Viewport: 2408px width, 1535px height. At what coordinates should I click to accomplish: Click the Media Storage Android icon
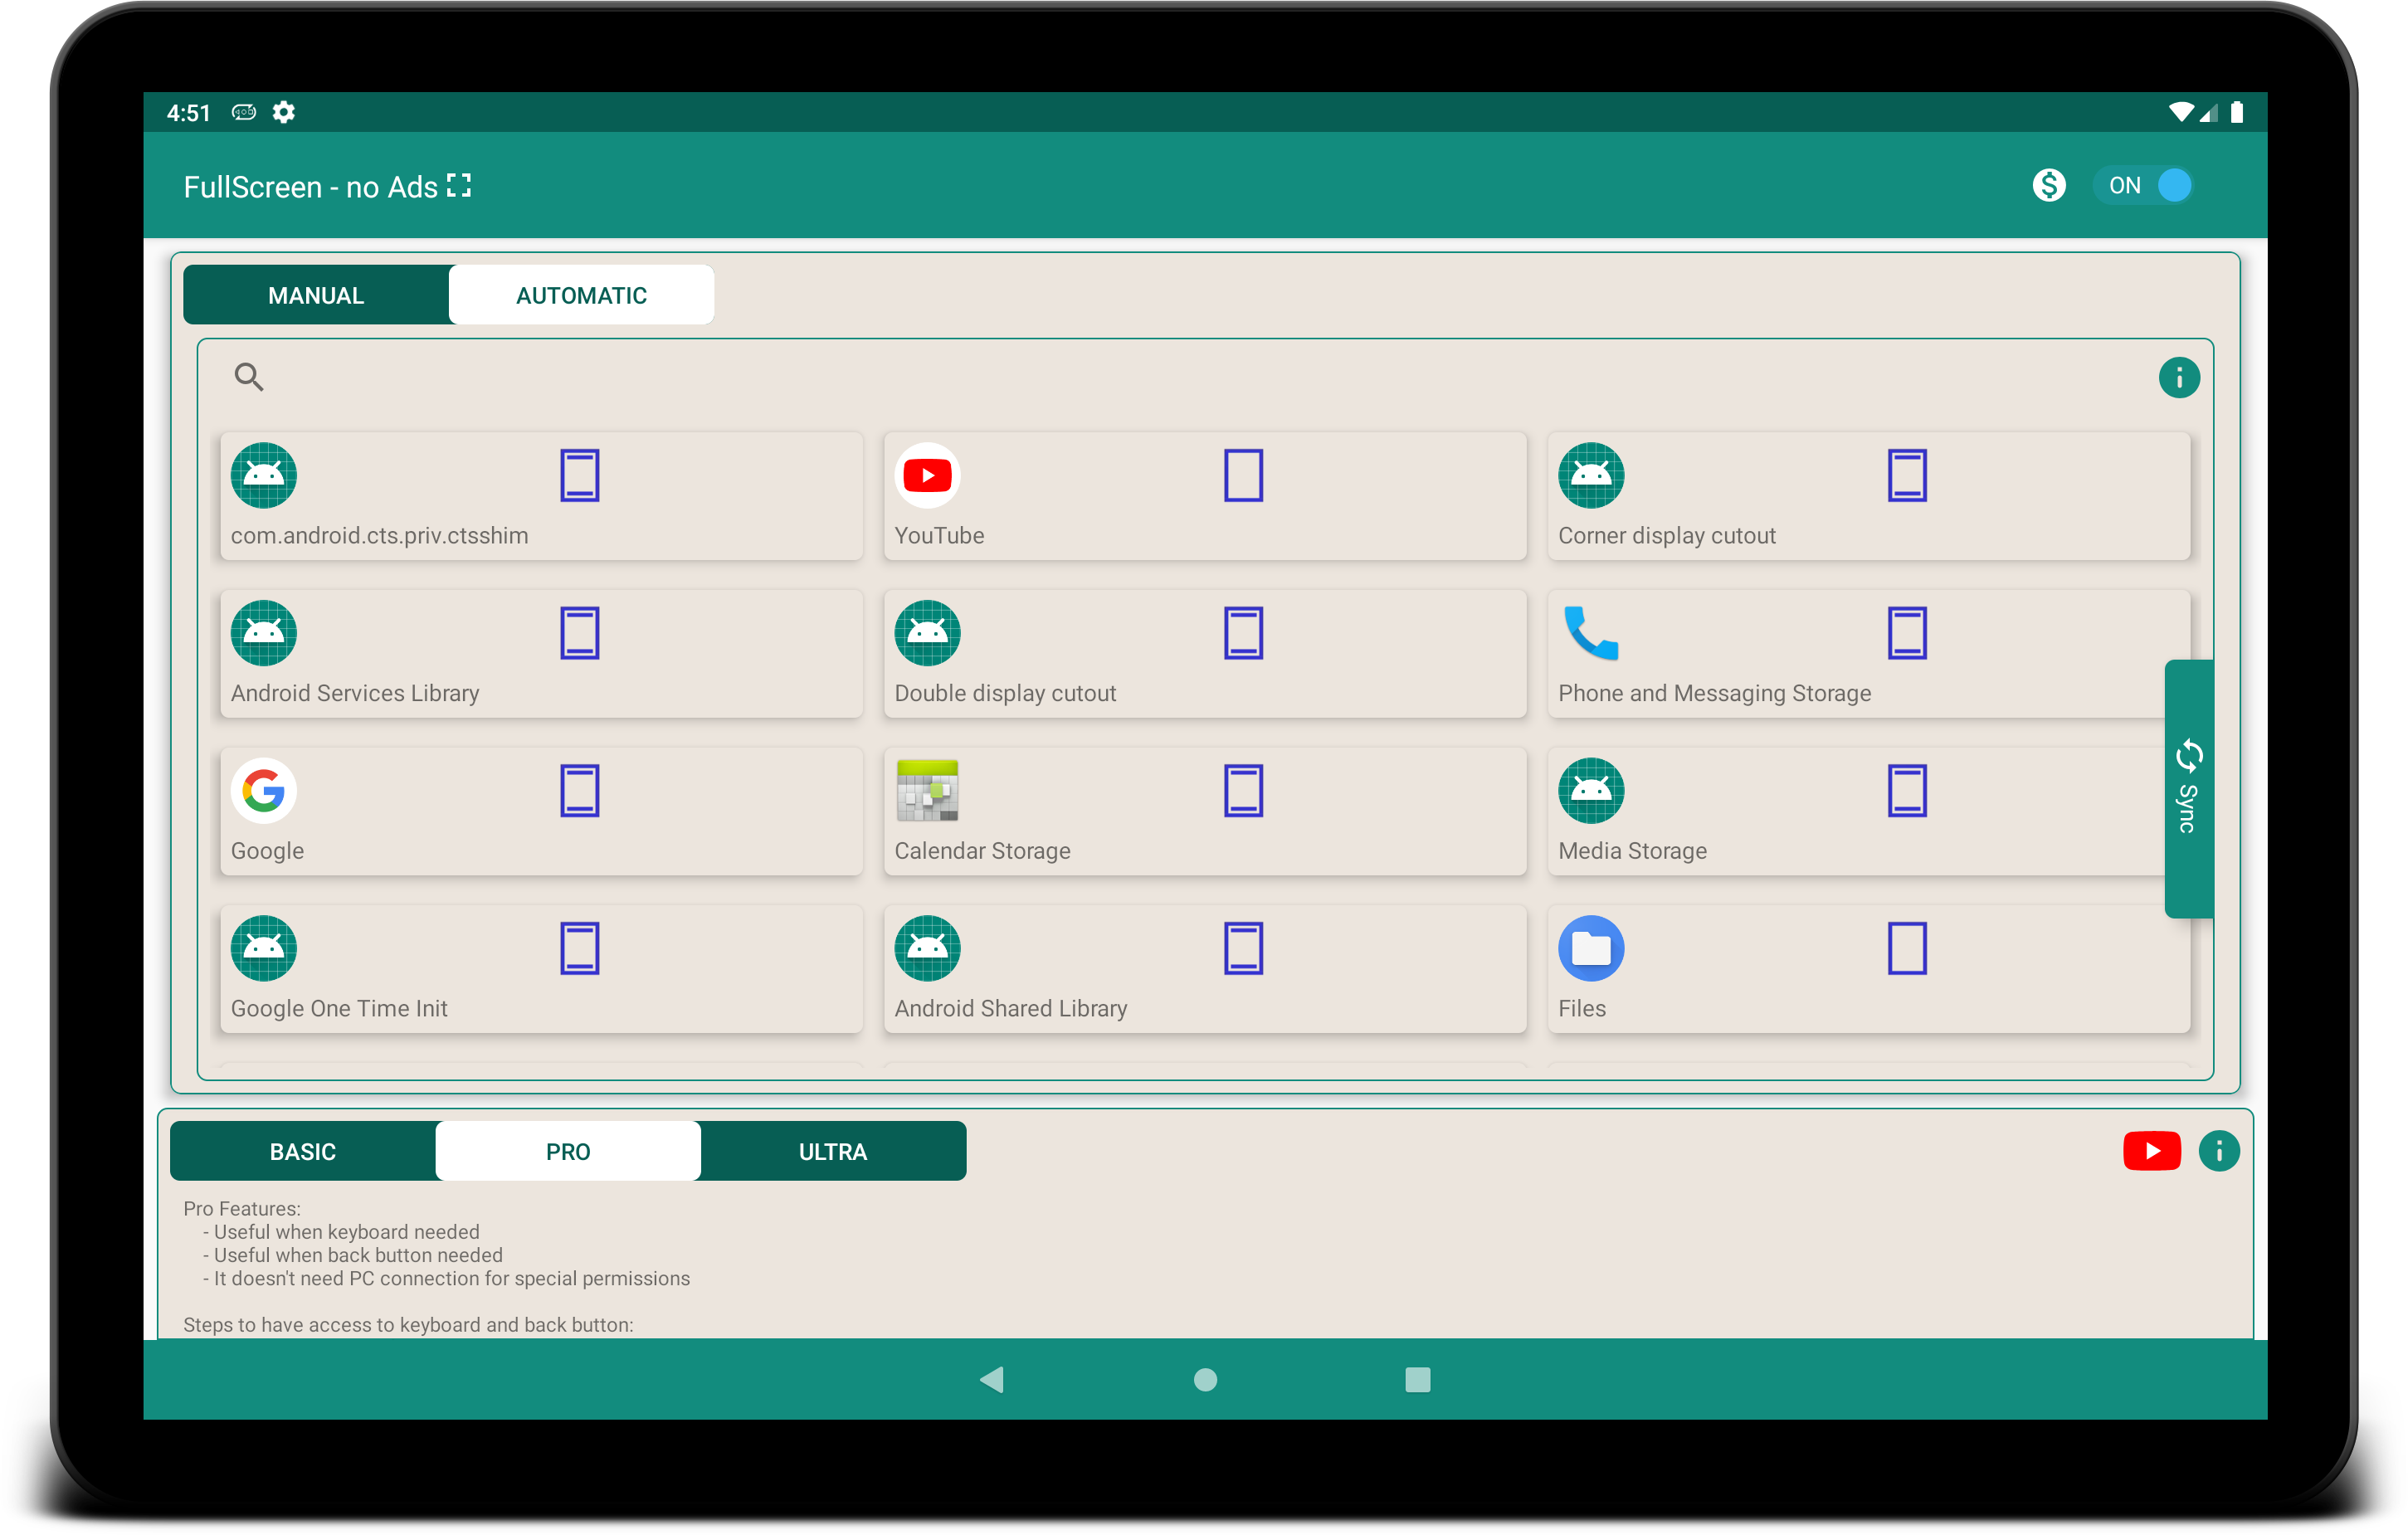1590,791
